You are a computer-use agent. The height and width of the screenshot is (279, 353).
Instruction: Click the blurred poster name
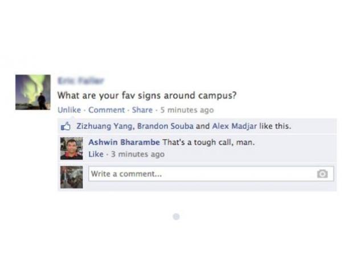point(81,81)
